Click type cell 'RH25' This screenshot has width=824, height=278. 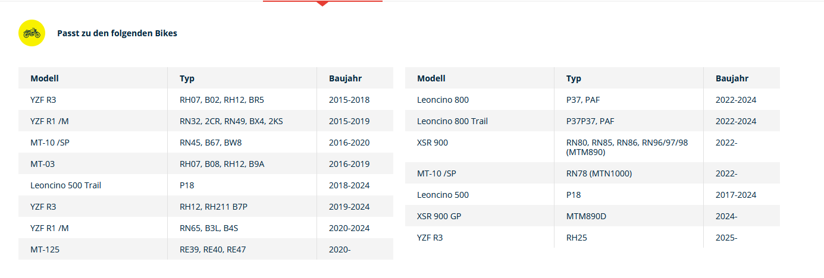point(577,238)
